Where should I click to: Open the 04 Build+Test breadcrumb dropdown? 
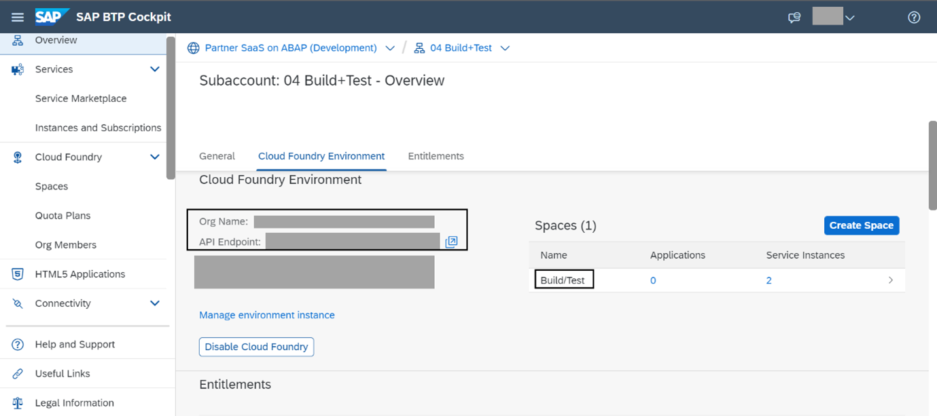505,48
